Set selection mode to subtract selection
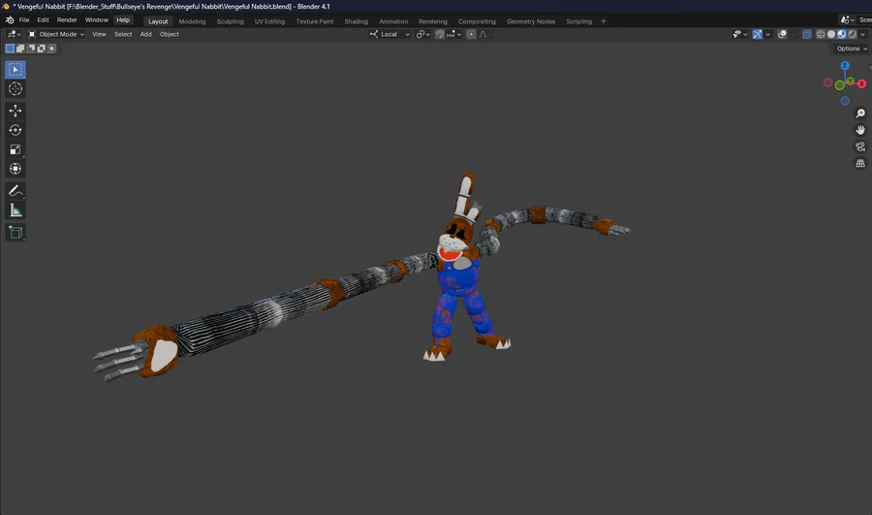 point(31,48)
